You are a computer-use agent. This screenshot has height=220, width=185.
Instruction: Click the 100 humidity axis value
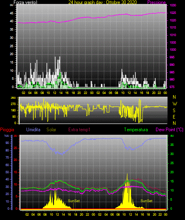click(x=6, y=136)
